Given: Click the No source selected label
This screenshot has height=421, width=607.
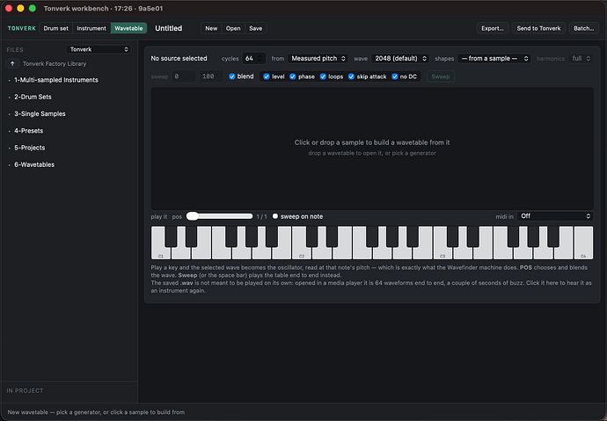Looking at the screenshot, I should (179, 58).
